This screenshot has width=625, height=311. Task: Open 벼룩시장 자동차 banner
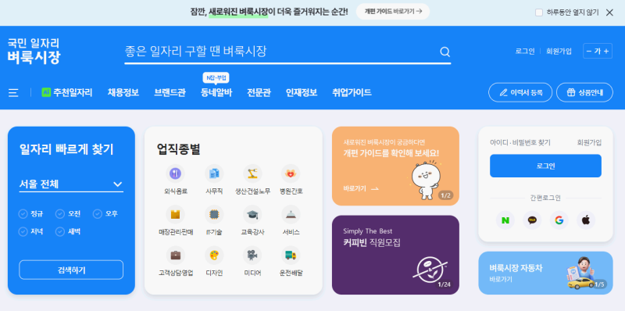(x=545, y=273)
